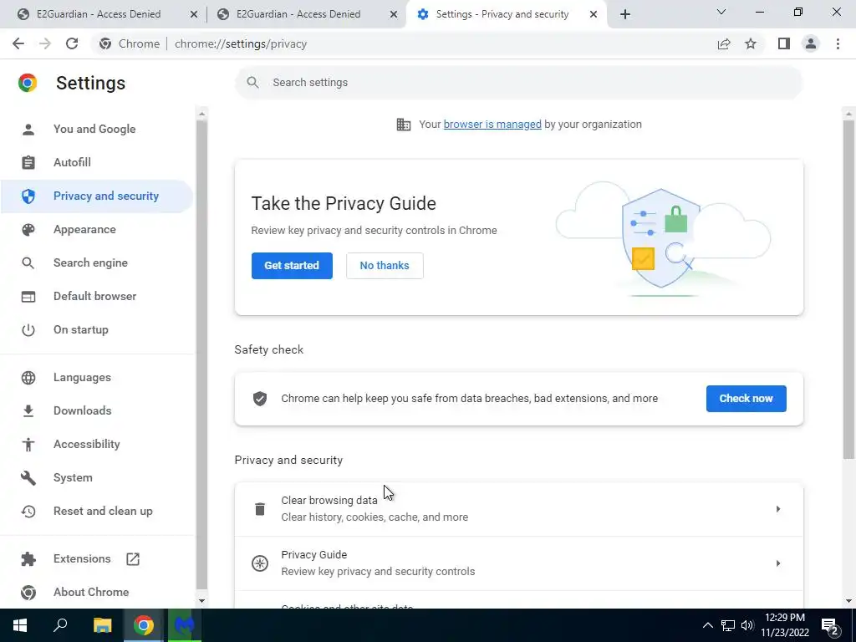Select Privacy and security in sidebar
Viewport: 856px width, 642px height.
pos(97,196)
